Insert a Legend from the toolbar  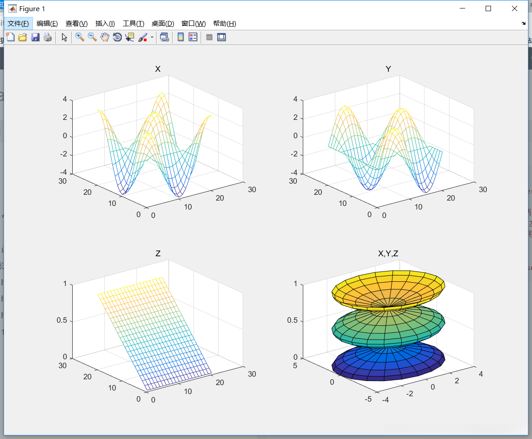coord(193,37)
